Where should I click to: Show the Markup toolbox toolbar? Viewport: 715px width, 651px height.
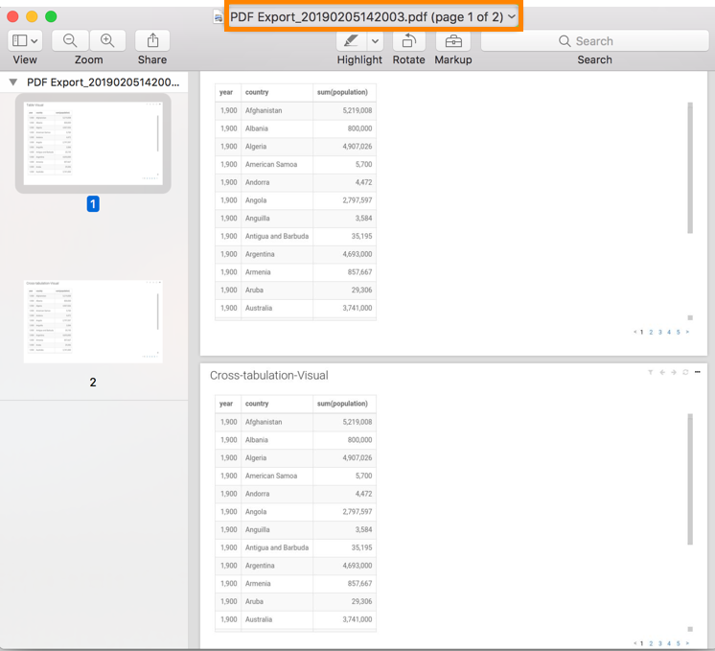pyautogui.click(x=453, y=40)
